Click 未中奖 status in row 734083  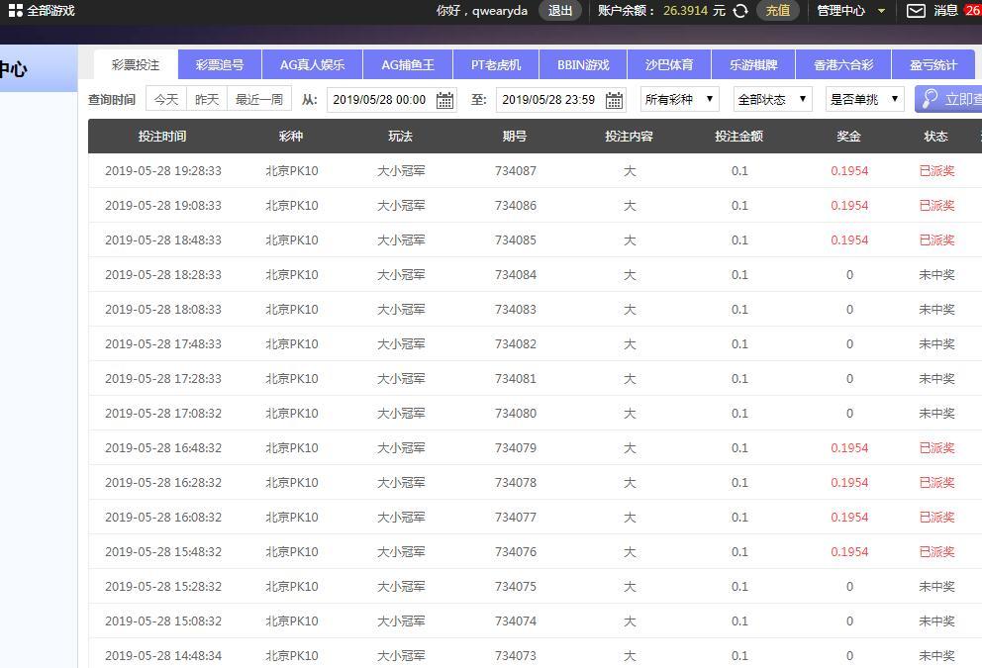click(x=936, y=310)
